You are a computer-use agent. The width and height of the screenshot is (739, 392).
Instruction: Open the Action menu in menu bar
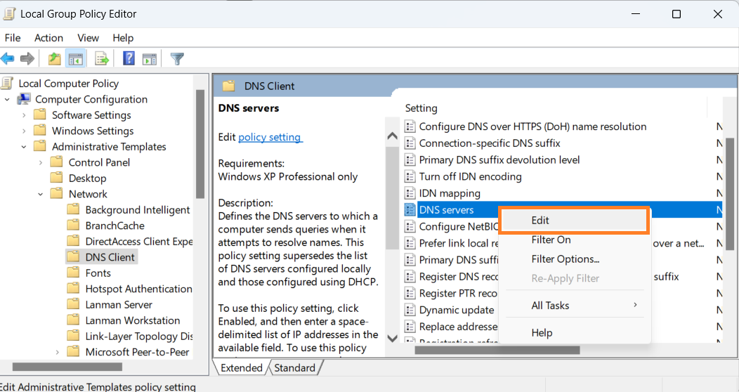click(48, 38)
